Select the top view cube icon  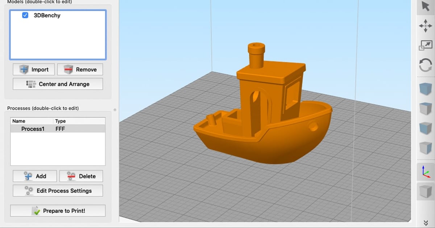pyautogui.click(x=426, y=109)
